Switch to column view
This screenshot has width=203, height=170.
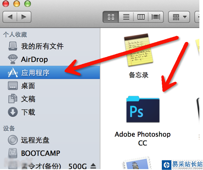[x=141, y=17]
